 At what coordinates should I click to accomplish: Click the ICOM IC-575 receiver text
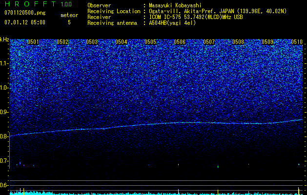coord(196,17)
